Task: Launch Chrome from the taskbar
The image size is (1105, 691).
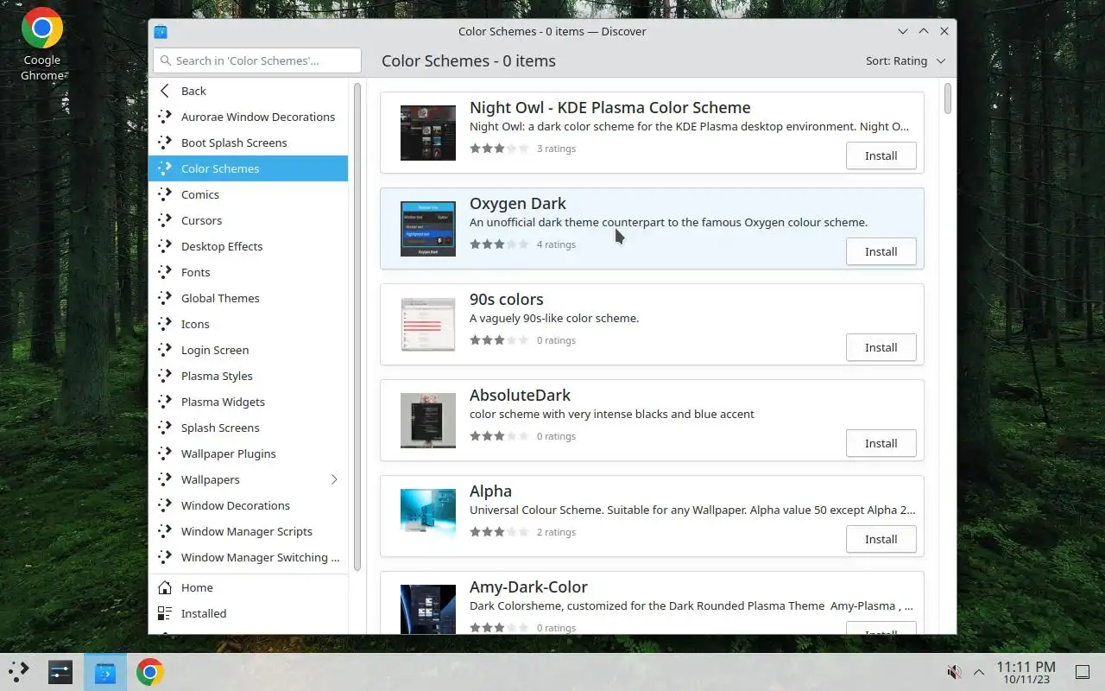Action: click(x=149, y=671)
